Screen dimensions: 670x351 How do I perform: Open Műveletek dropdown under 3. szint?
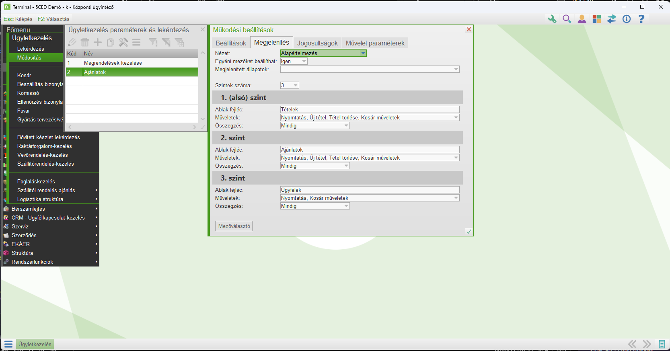point(456,198)
